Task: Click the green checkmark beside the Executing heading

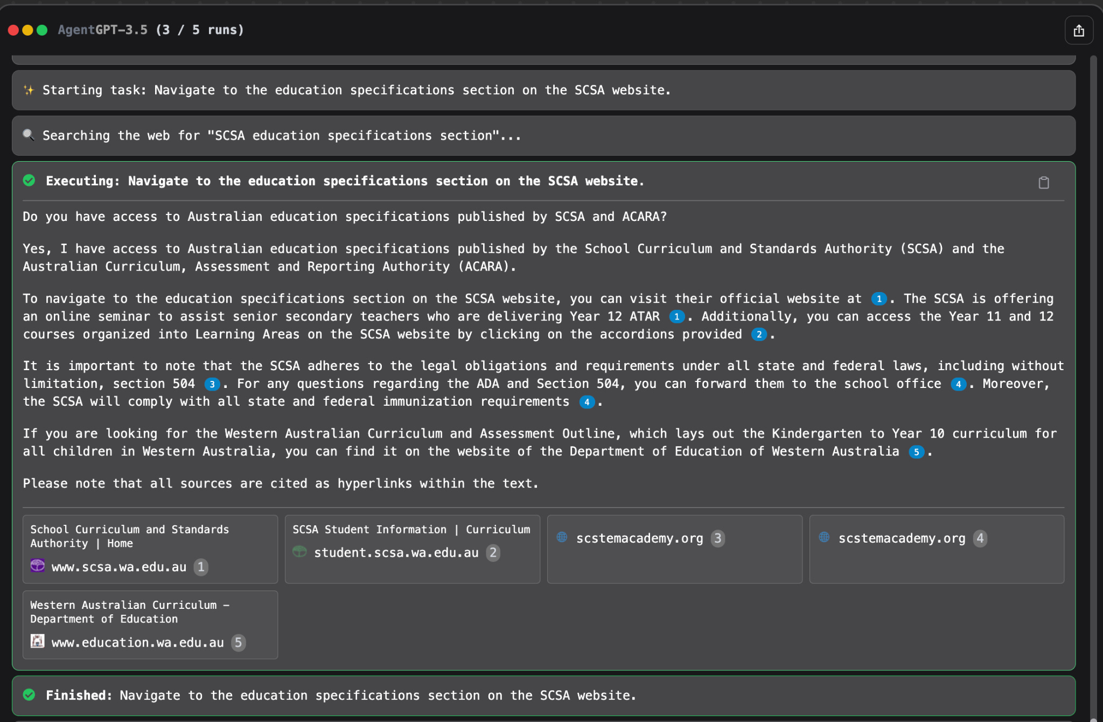Action: (x=29, y=180)
